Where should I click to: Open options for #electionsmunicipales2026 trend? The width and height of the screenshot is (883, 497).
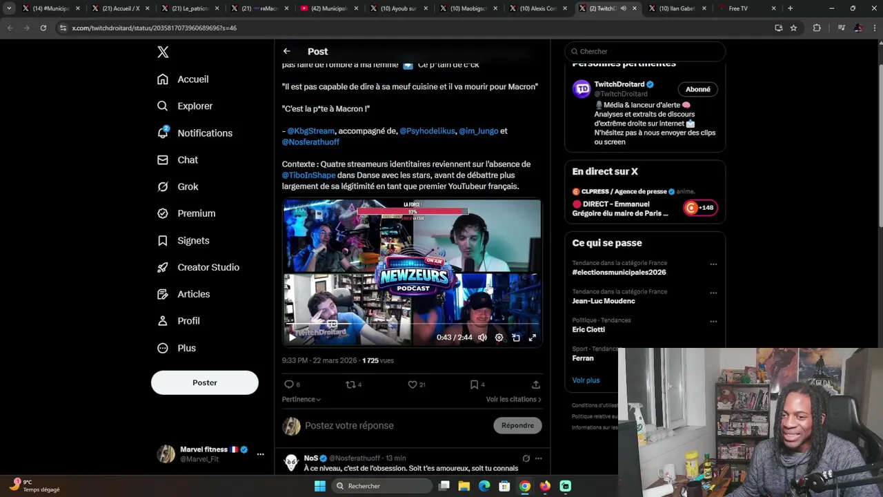point(713,264)
